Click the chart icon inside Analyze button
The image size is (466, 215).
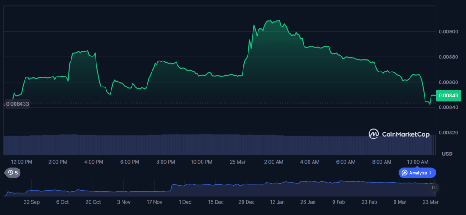[x=404, y=173]
